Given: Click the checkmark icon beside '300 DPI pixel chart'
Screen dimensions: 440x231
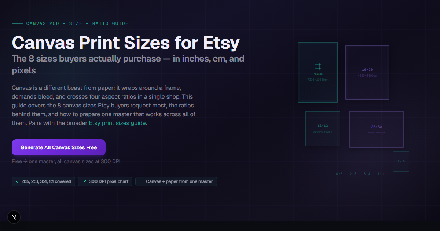Looking at the screenshot, I should coord(84,181).
